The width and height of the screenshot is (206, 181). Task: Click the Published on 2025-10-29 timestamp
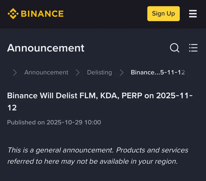coord(54,122)
